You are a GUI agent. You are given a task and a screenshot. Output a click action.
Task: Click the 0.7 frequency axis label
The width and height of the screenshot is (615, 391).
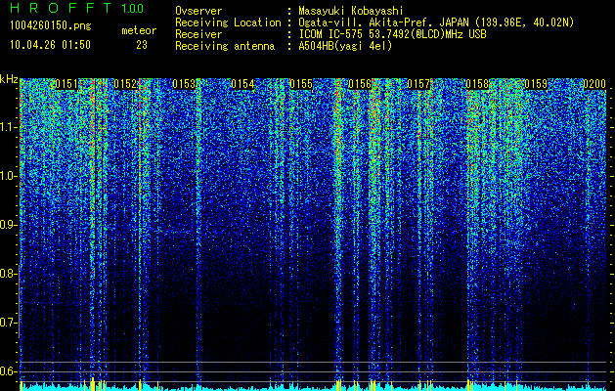coord(9,323)
